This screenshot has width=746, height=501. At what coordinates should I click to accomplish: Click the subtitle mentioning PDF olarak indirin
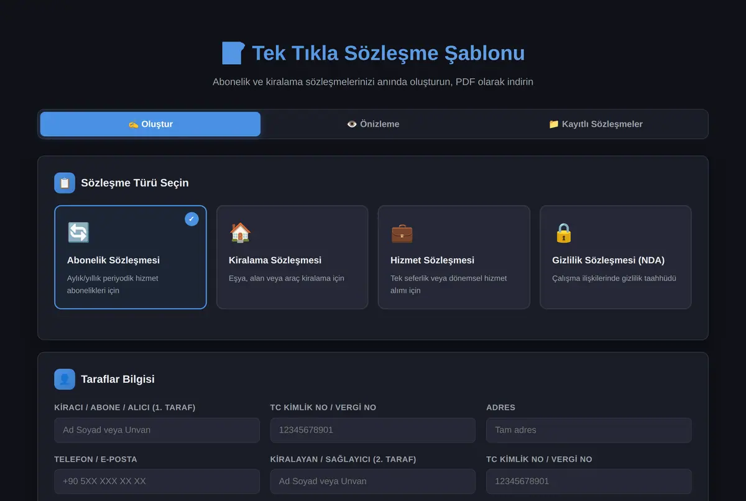tap(373, 81)
